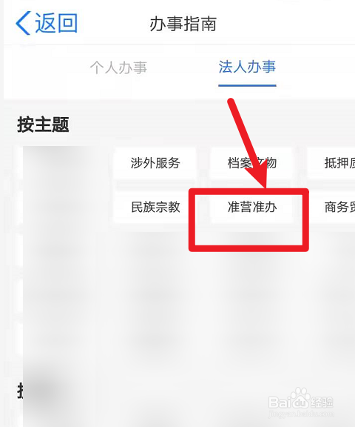Viewport: 355px width, 427px height.
Task: Select the 法人办事 tab
Action: coord(247,67)
